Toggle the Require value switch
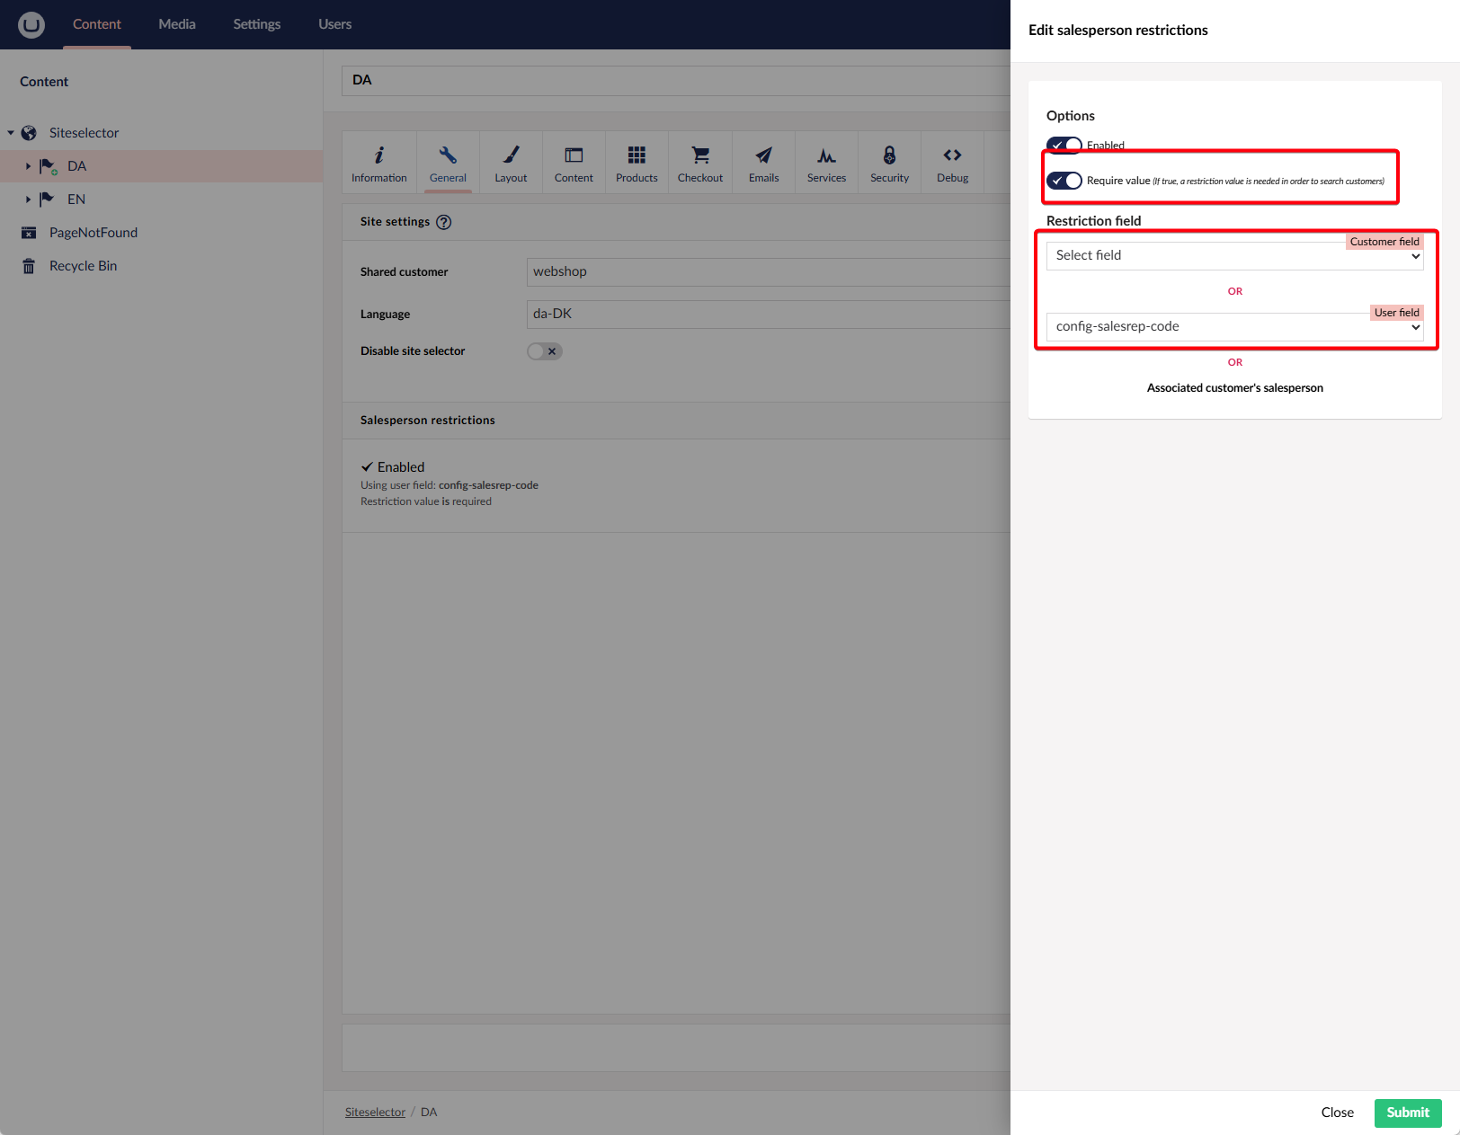1460x1135 pixels. pyautogui.click(x=1064, y=181)
